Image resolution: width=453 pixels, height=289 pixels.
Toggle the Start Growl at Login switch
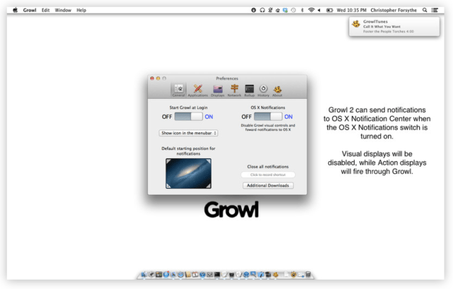click(188, 117)
